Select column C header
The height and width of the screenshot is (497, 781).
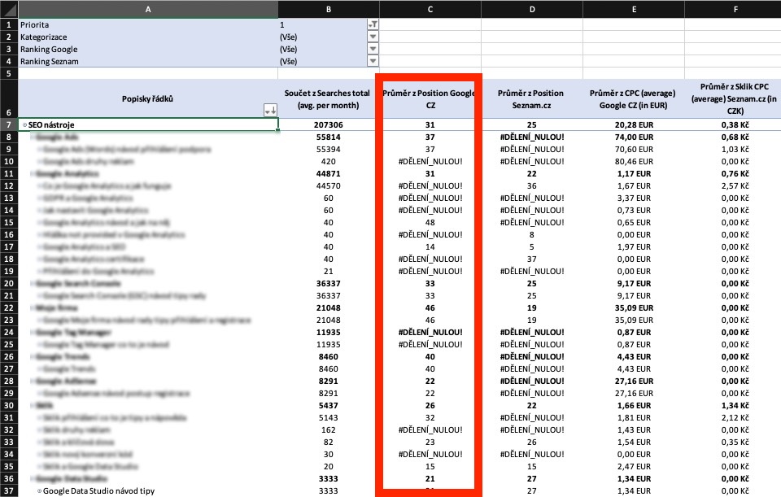430,9
